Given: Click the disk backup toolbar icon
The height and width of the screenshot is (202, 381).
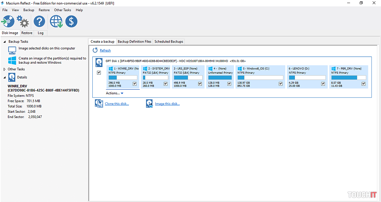Looking at the screenshot, I should coord(8,22).
